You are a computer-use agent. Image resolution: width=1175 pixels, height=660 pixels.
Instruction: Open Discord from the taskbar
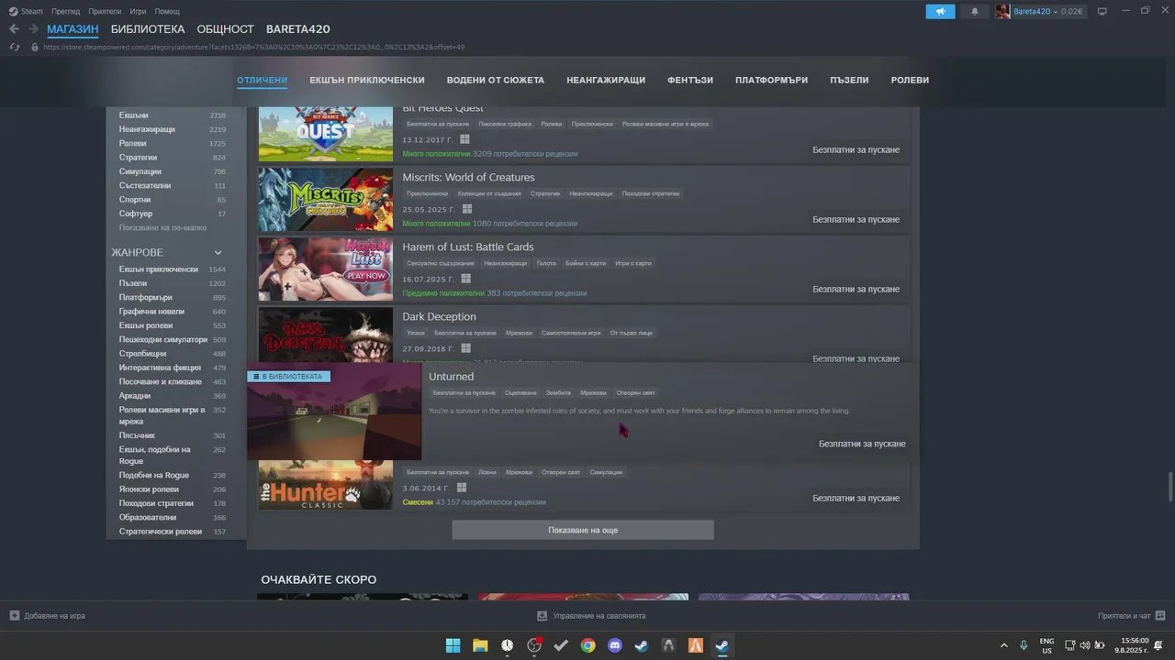615,645
